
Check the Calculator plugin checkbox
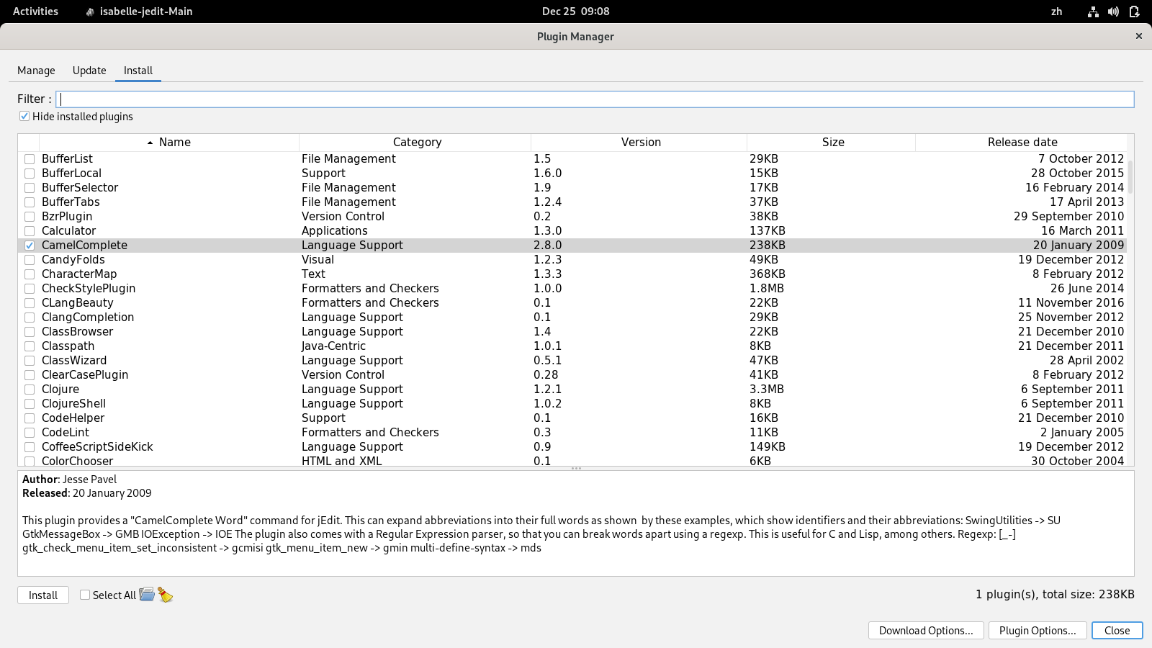click(x=30, y=231)
